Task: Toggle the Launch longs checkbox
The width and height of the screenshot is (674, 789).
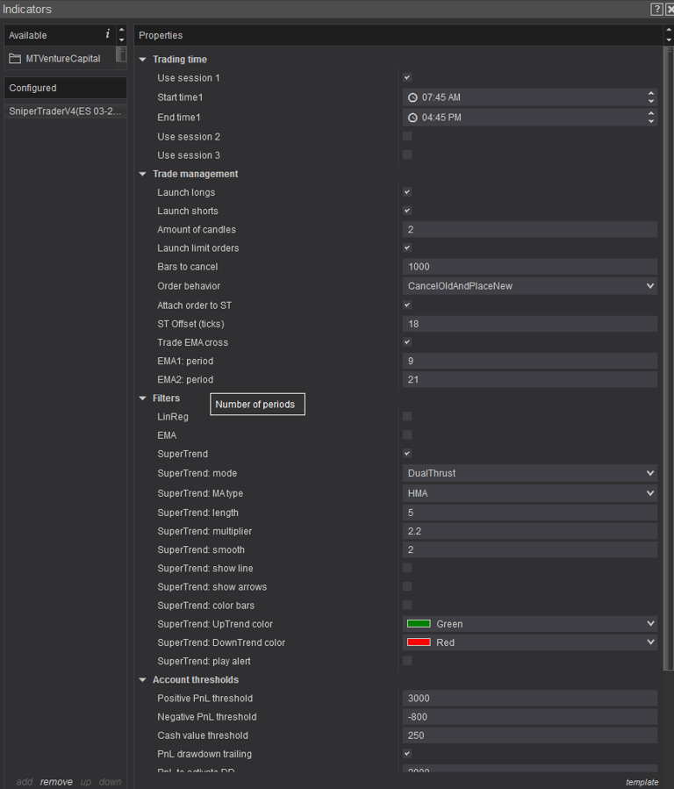Action: tap(407, 192)
